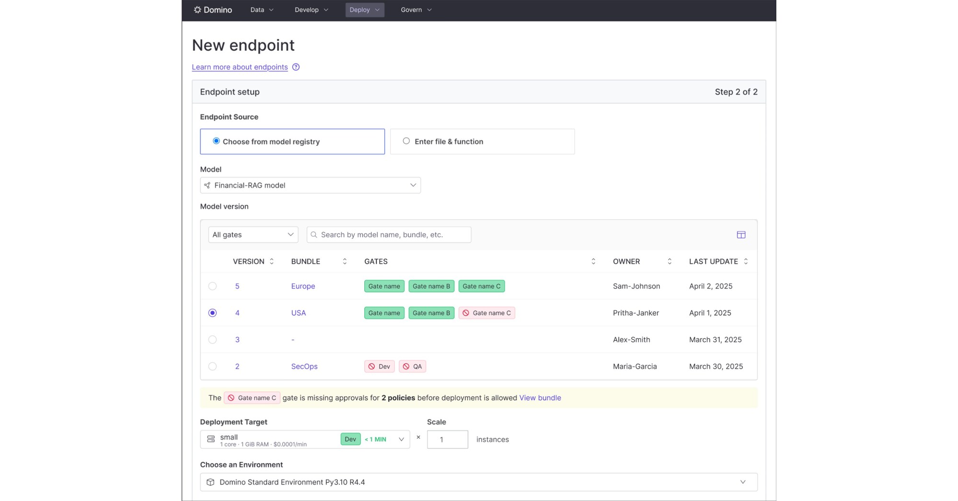This screenshot has width=958, height=501.
Task: Click the help icon beside Learn more link
Action: point(296,67)
